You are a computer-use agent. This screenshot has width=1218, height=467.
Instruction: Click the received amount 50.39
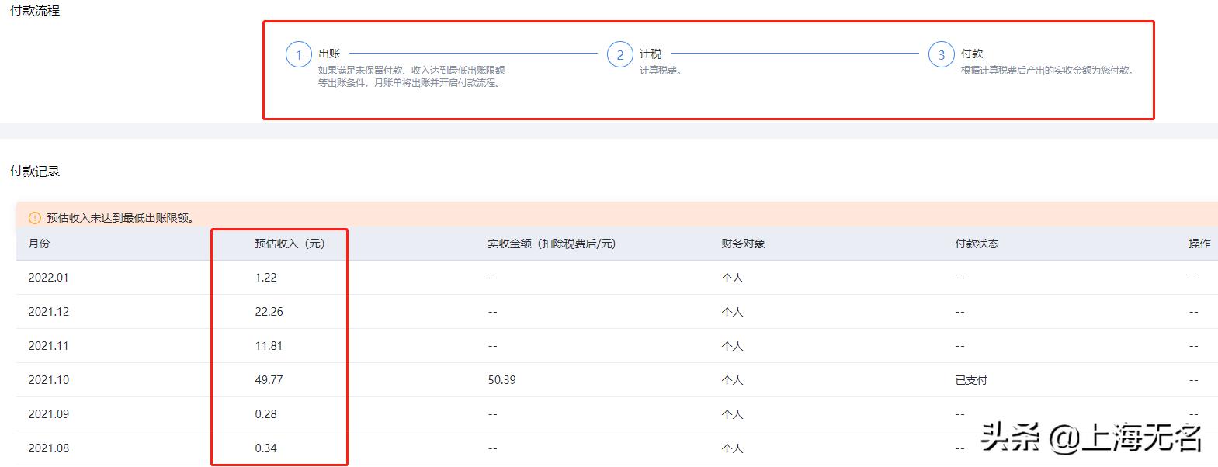click(x=501, y=380)
